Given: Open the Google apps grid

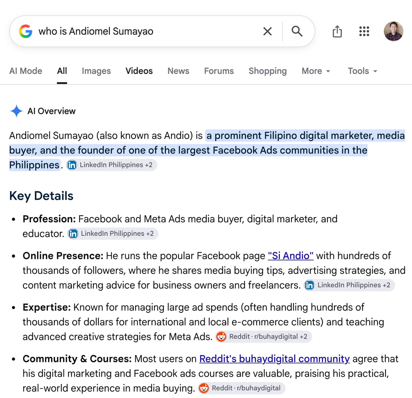Looking at the screenshot, I should [x=364, y=31].
